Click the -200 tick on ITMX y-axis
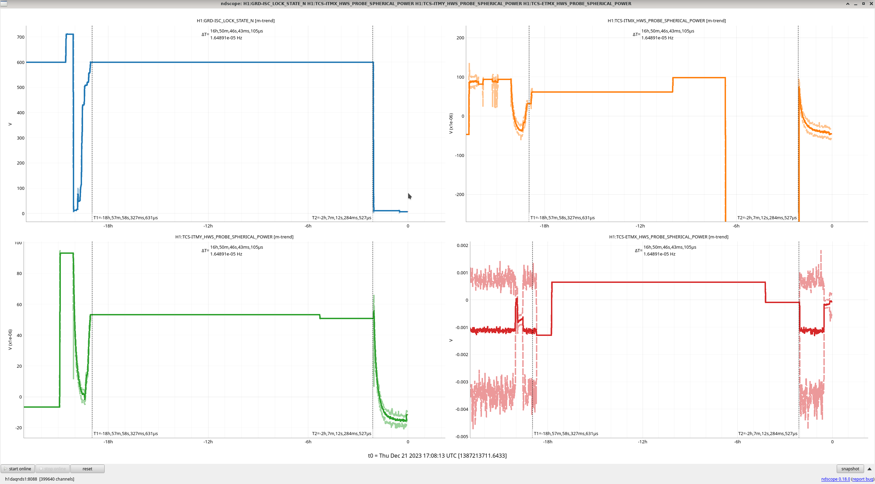875x484 pixels. pos(460,194)
